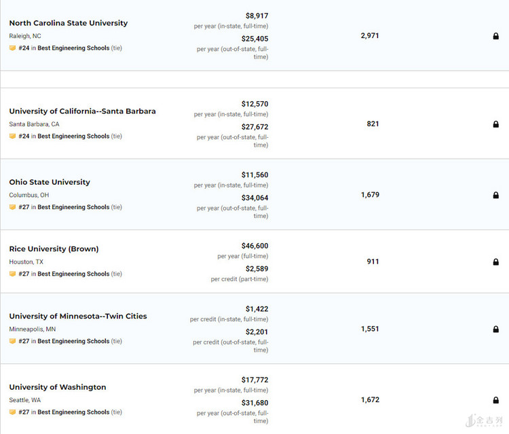Visit the Rice University (Brown) page
509x434 pixels.
coord(54,249)
